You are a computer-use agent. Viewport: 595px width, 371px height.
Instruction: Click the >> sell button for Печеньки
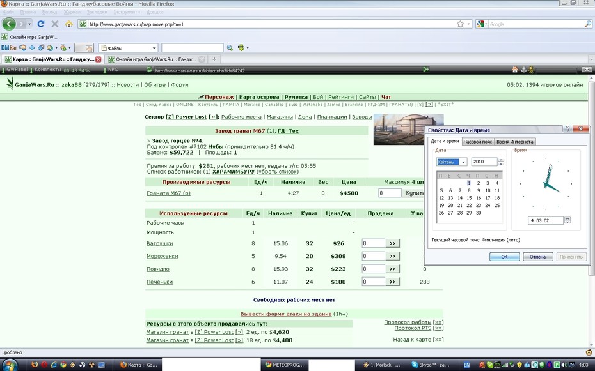(392, 282)
